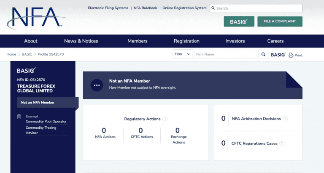Open the Online Registration System link
This screenshot has height=173, width=324.
click(184, 8)
